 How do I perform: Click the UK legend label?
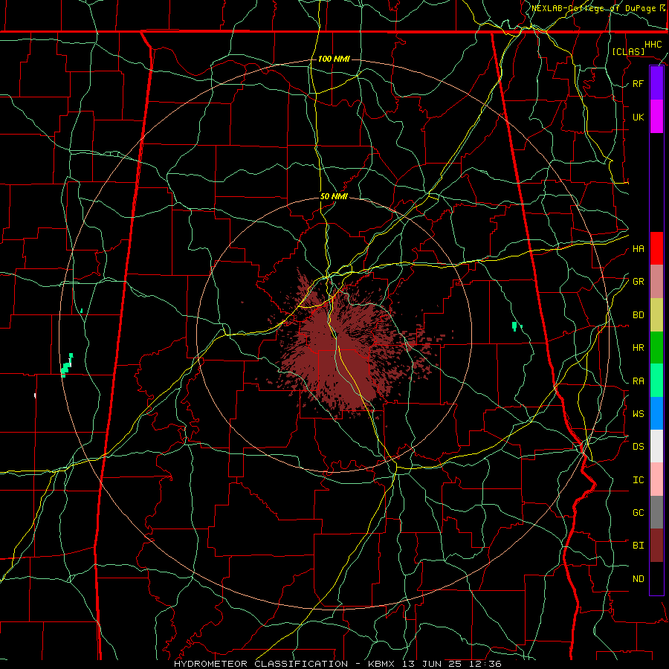(x=638, y=117)
